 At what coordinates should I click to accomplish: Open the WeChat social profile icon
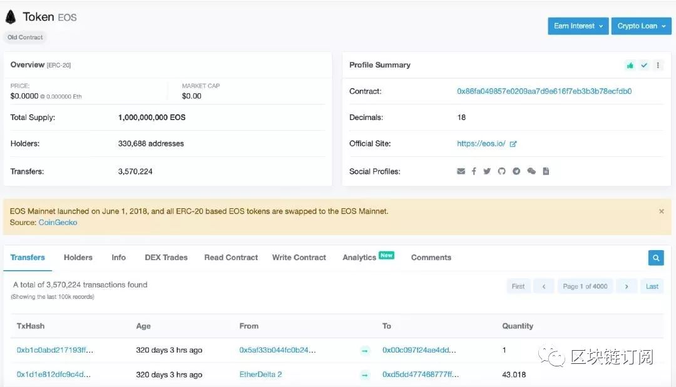tap(531, 171)
